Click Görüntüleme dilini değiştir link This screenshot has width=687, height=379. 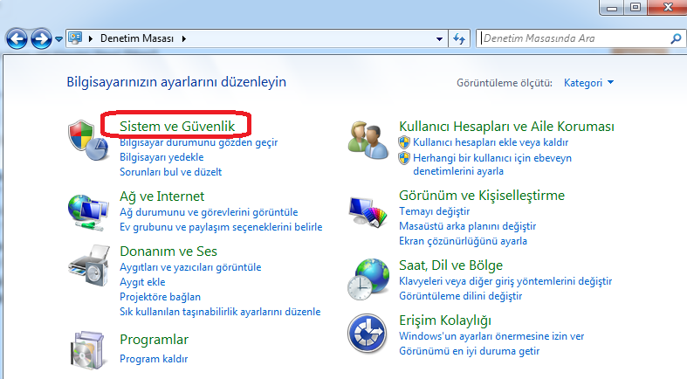[460, 296]
